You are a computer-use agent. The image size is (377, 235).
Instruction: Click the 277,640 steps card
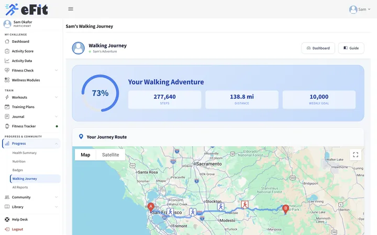click(165, 100)
